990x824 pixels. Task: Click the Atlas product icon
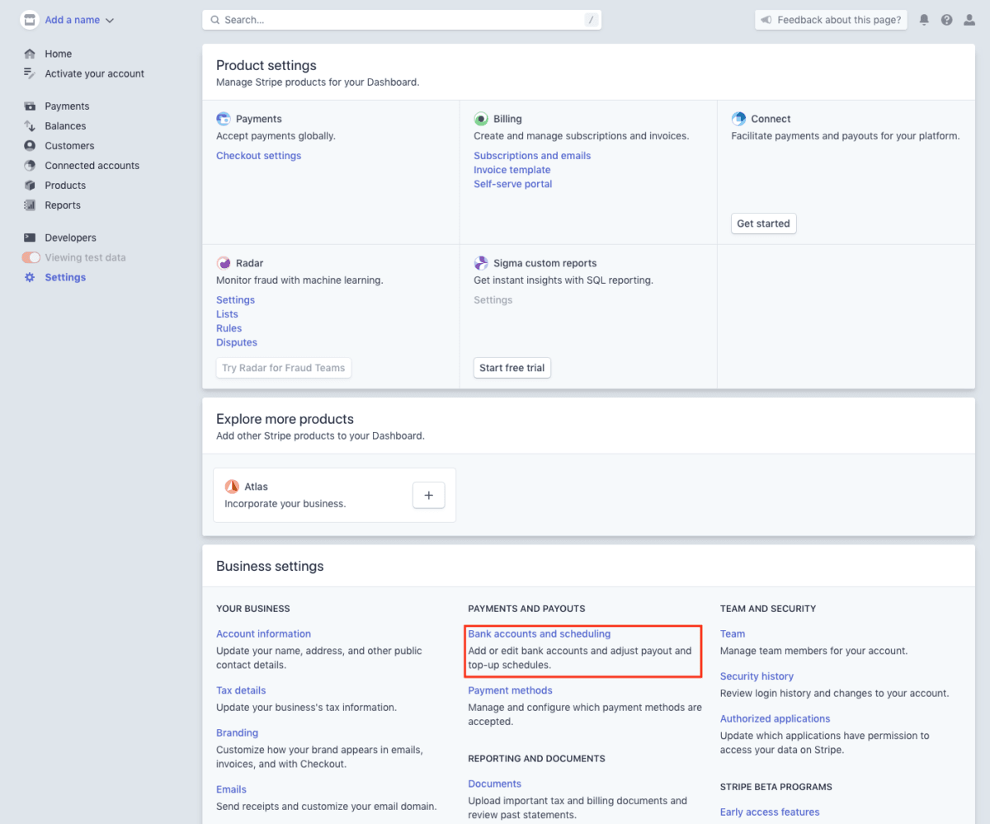point(232,487)
